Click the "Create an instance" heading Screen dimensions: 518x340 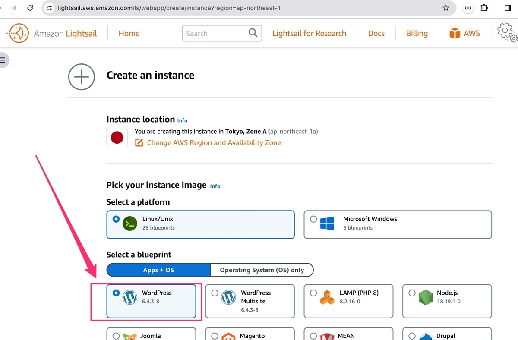(x=150, y=75)
